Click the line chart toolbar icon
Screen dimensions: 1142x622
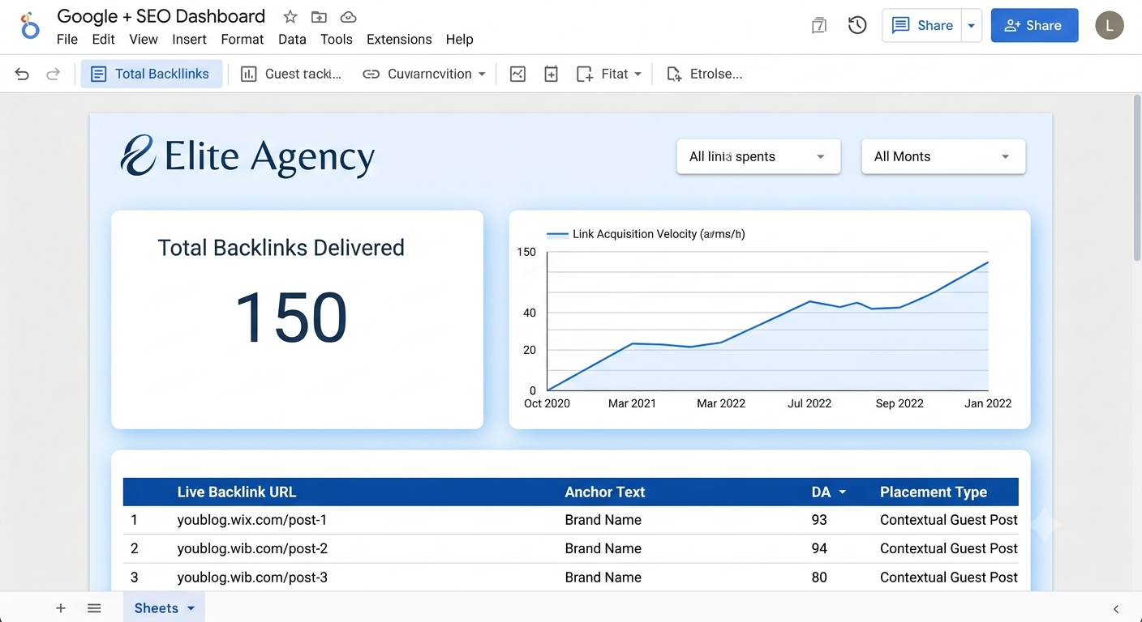517,75
